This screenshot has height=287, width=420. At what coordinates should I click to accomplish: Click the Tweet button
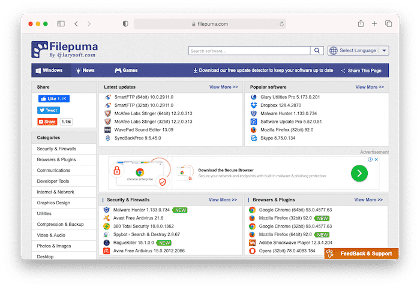pyautogui.click(x=49, y=110)
